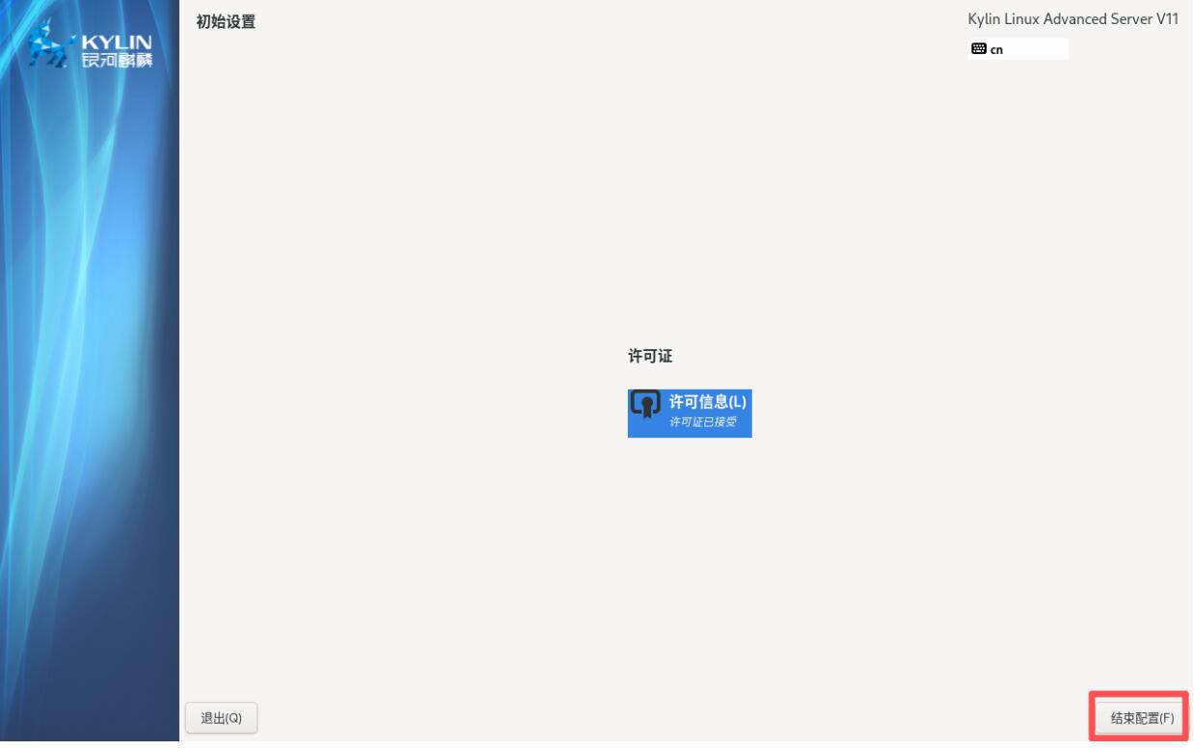This screenshot has height=750, width=1194.
Task: Click the 银河麒麟 logo text
Action: click(117, 62)
